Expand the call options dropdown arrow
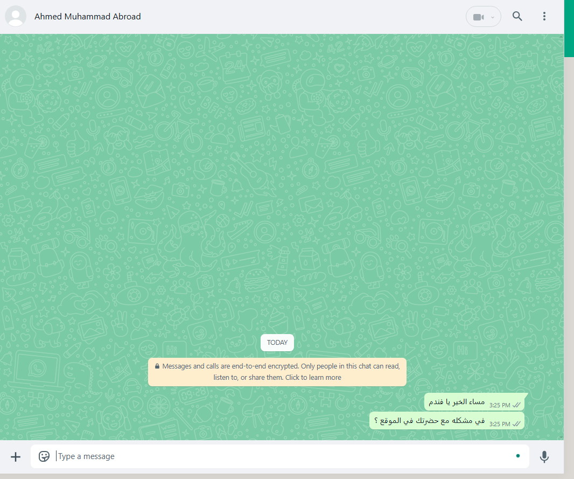This screenshot has height=479, width=574. click(493, 17)
